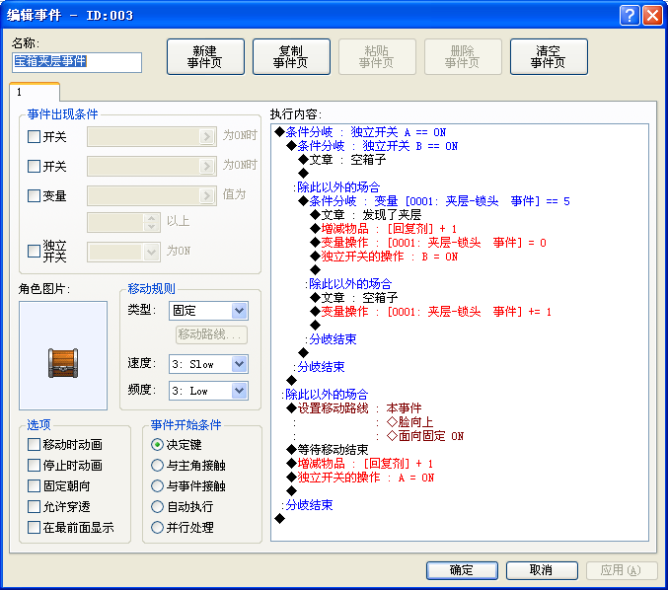The height and width of the screenshot is (590, 668).
Task: Select the condition line 变量 [0001] == 5
Action: click(x=434, y=201)
